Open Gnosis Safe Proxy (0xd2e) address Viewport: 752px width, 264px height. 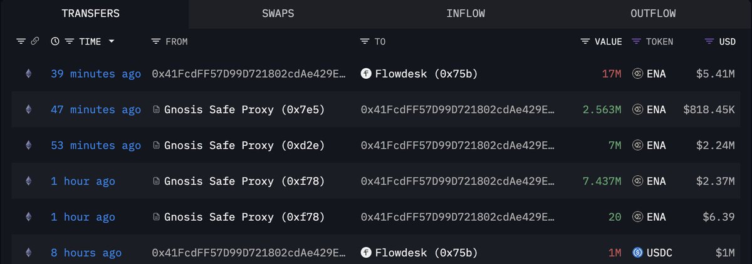pos(244,145)
